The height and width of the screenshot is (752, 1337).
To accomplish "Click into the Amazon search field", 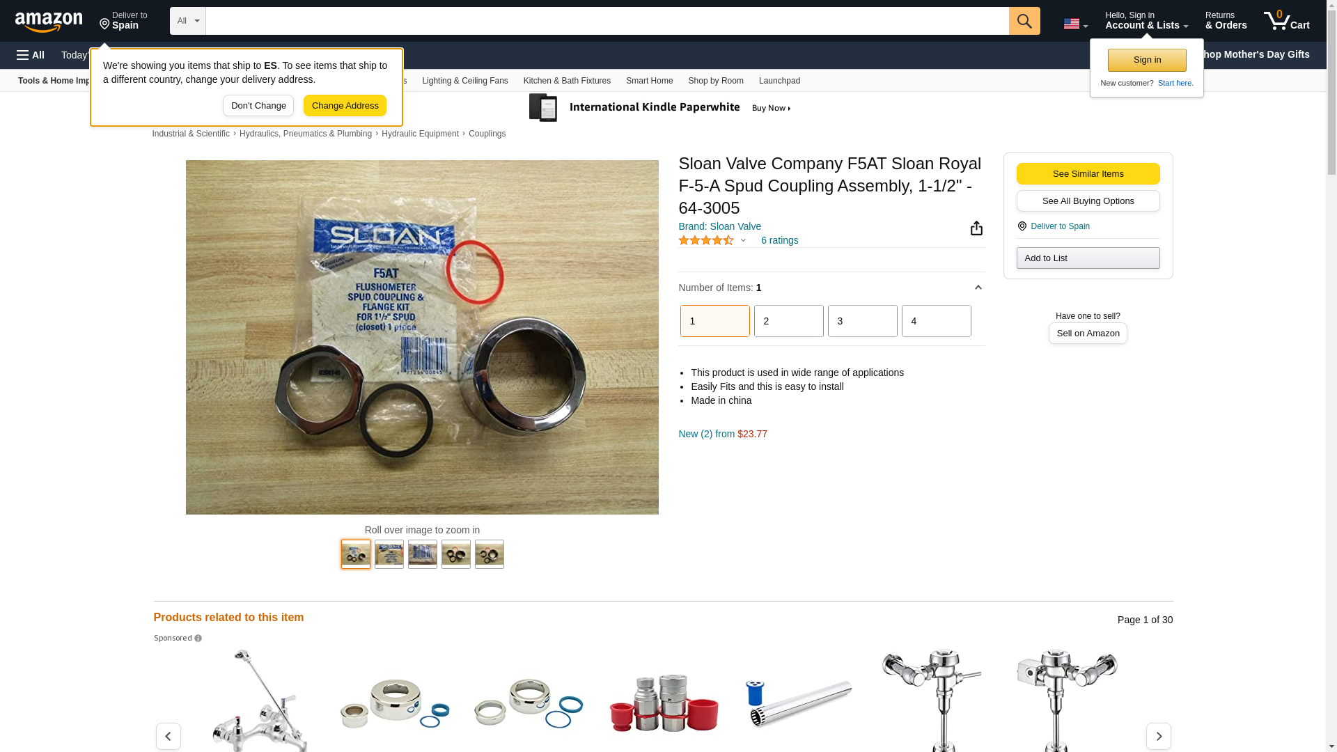I will pyautogui.click(x=607, y=21).
